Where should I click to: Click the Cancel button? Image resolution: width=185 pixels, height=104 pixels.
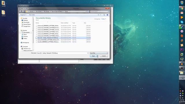tap(104, 56)
